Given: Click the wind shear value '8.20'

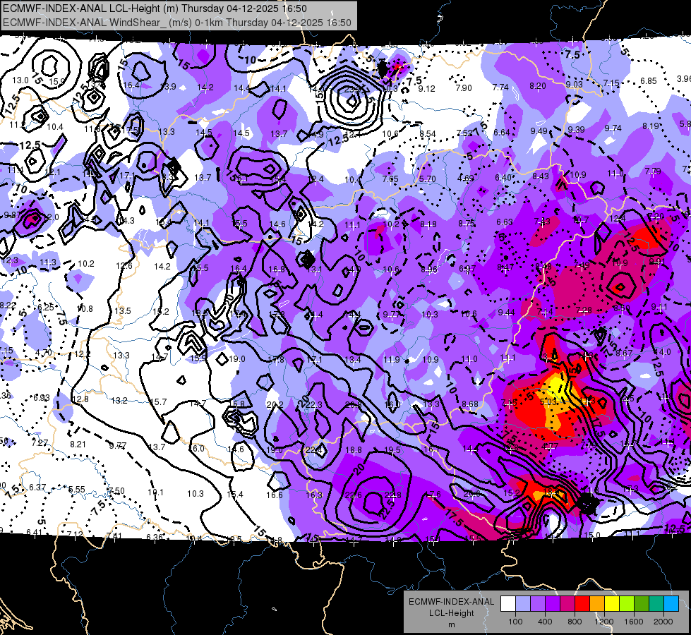Looking at the screenshot, I should [x=538, y=86].
